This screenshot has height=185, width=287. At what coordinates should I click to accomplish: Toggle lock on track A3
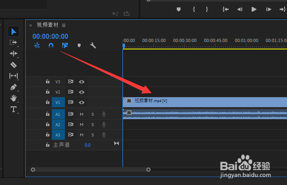(x=48, y=134)
